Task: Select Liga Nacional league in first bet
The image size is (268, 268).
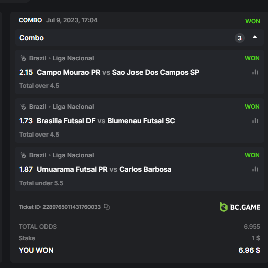Action: coord(73,58)
